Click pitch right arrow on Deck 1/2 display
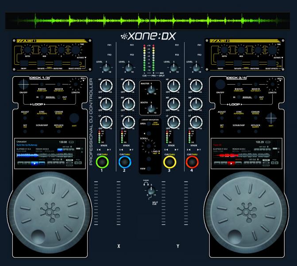Viewport: 297px width, 266px height. pos(80,163)
